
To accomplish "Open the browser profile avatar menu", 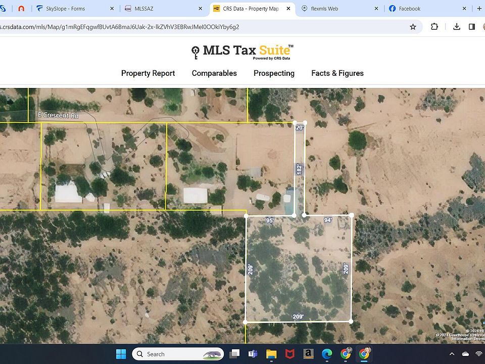I will pos(483,26).
